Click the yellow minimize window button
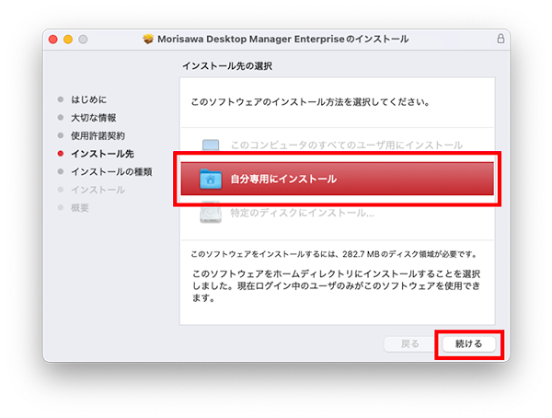The image size is (552, 418). coord(68,39)
